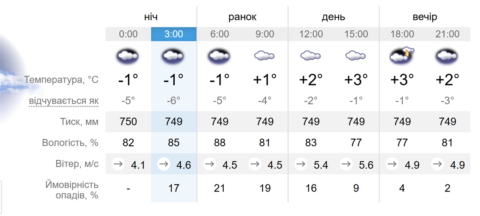Screen dimensions: 480x216
Task: Select the 12:00 time column header
Action: [x=311, y=34]
